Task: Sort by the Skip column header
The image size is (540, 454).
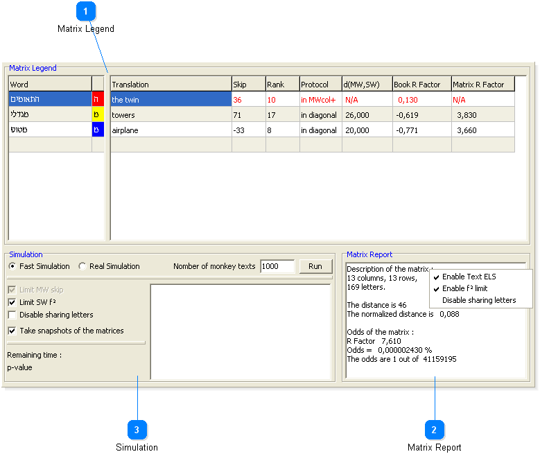Action: point(247,85)
